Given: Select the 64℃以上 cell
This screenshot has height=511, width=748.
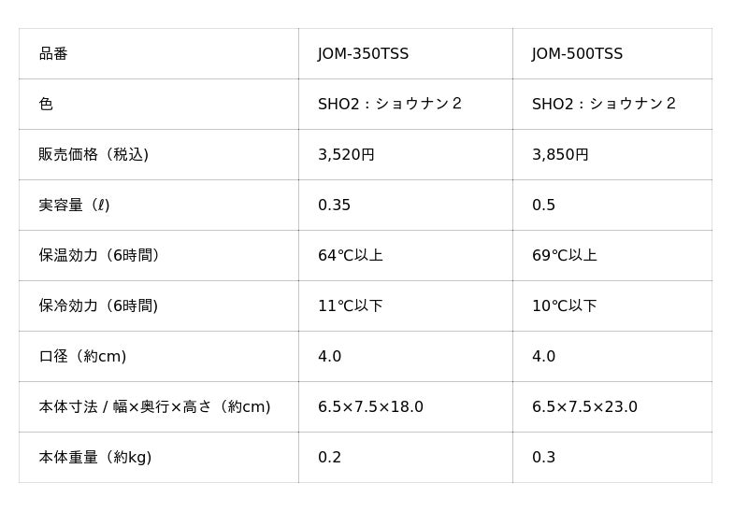Looking at the screenshot, I should (350, 256).
